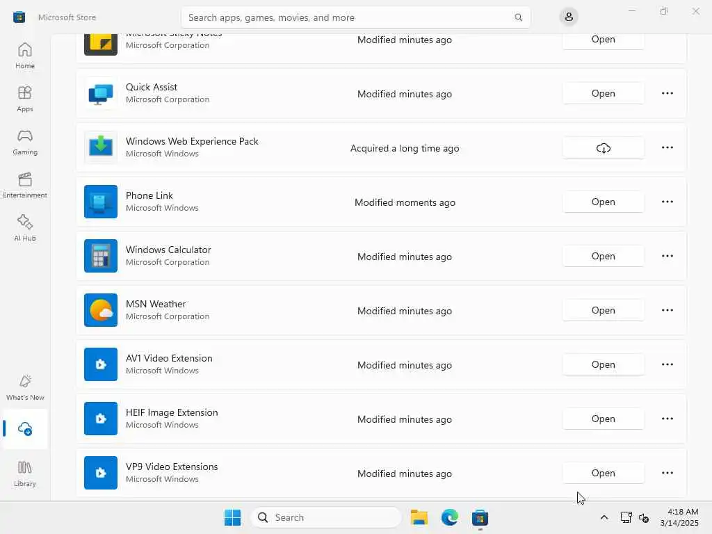Expand more options for HEIF Image Extension
This screenshot has height=534, width=712.
coord(667,419)
